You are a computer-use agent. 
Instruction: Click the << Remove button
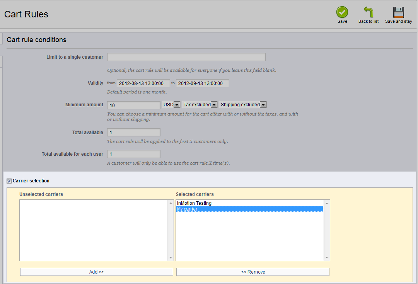tap(253, 272)
